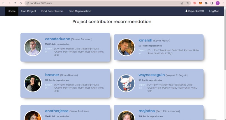Click LogOut in the navbar

coord(214,11)
